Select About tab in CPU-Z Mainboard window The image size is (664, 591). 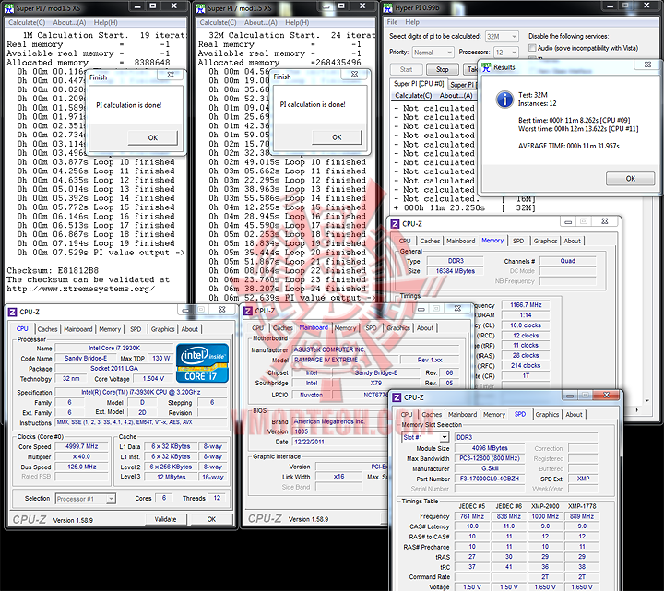(425, 328)
